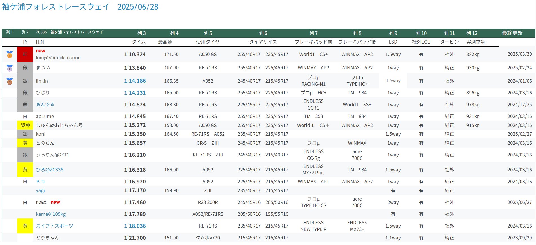Click the top speed 171.50
Screen dimensions: 536x245
coord(171,54)
